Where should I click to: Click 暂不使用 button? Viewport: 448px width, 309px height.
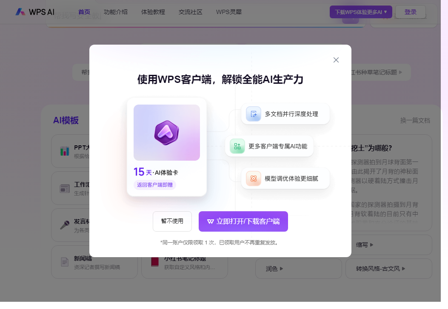pos(172,221)
